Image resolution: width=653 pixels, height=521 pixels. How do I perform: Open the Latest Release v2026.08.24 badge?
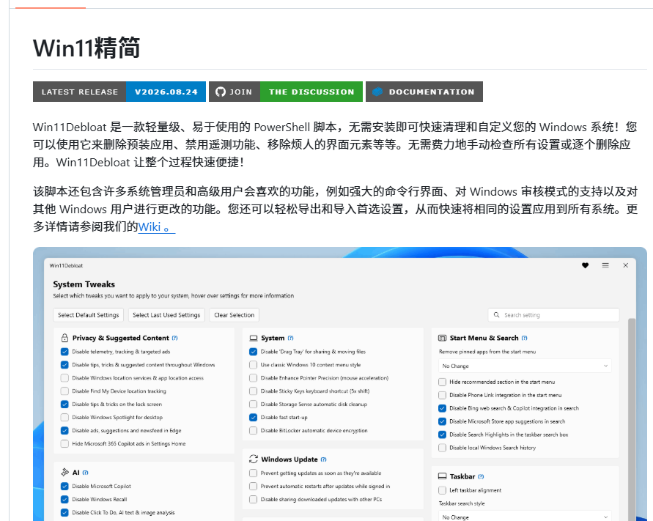(x=119, y=92)
